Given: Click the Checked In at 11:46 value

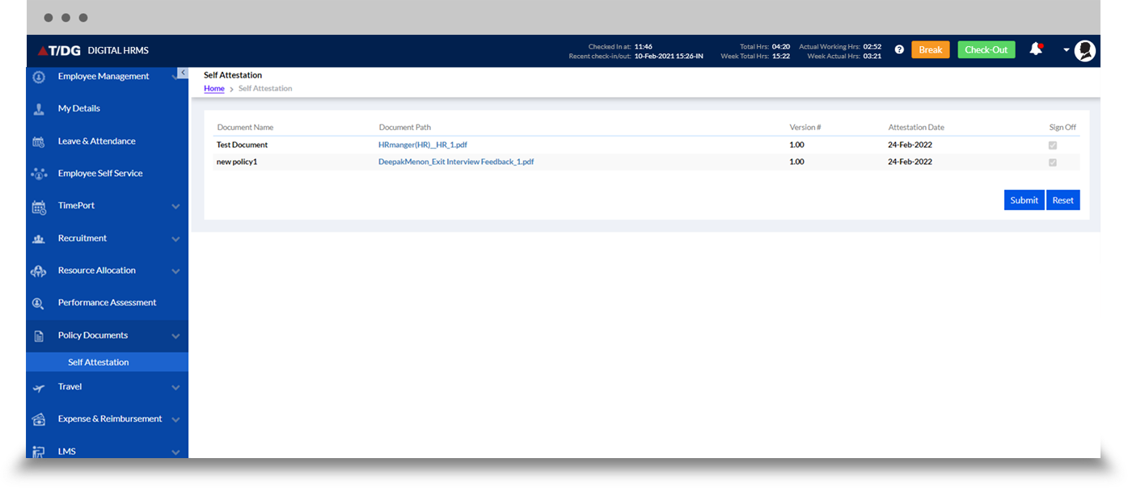Looking at the screenshot, I should (x=643, y=47).
